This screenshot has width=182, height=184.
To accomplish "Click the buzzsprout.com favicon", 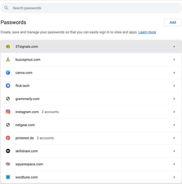I will 8,60.
